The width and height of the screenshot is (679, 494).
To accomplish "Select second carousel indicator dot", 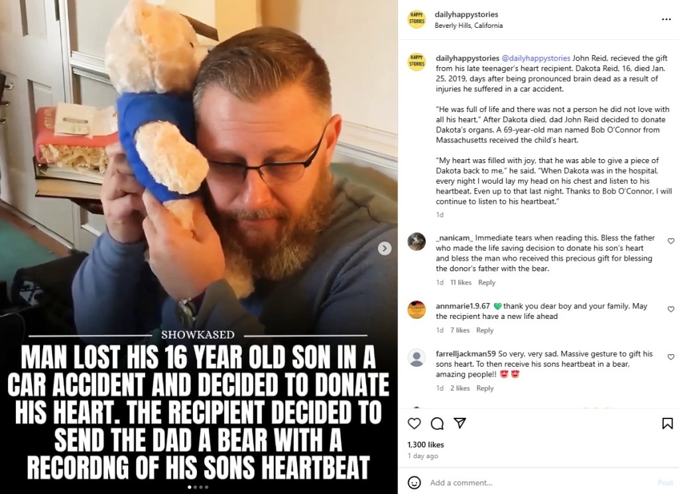I will point(196,487).
